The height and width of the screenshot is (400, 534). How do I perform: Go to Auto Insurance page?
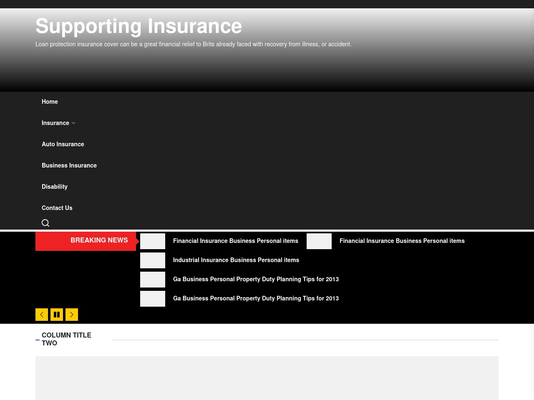coord(63,144)
